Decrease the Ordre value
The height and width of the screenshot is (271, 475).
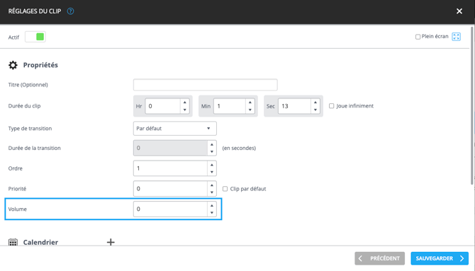tap(212, 172)
